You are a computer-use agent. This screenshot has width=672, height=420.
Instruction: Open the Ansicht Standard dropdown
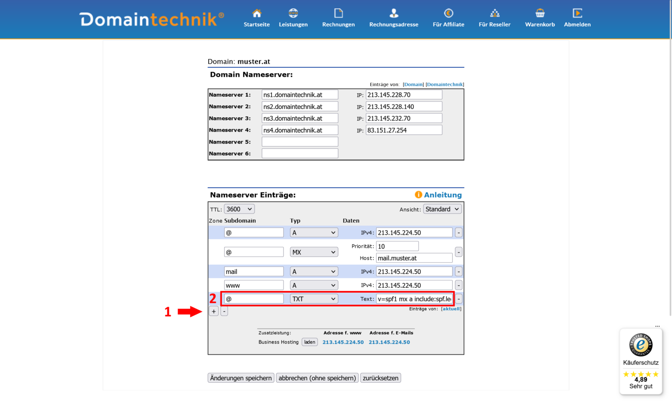coord(442,209)
